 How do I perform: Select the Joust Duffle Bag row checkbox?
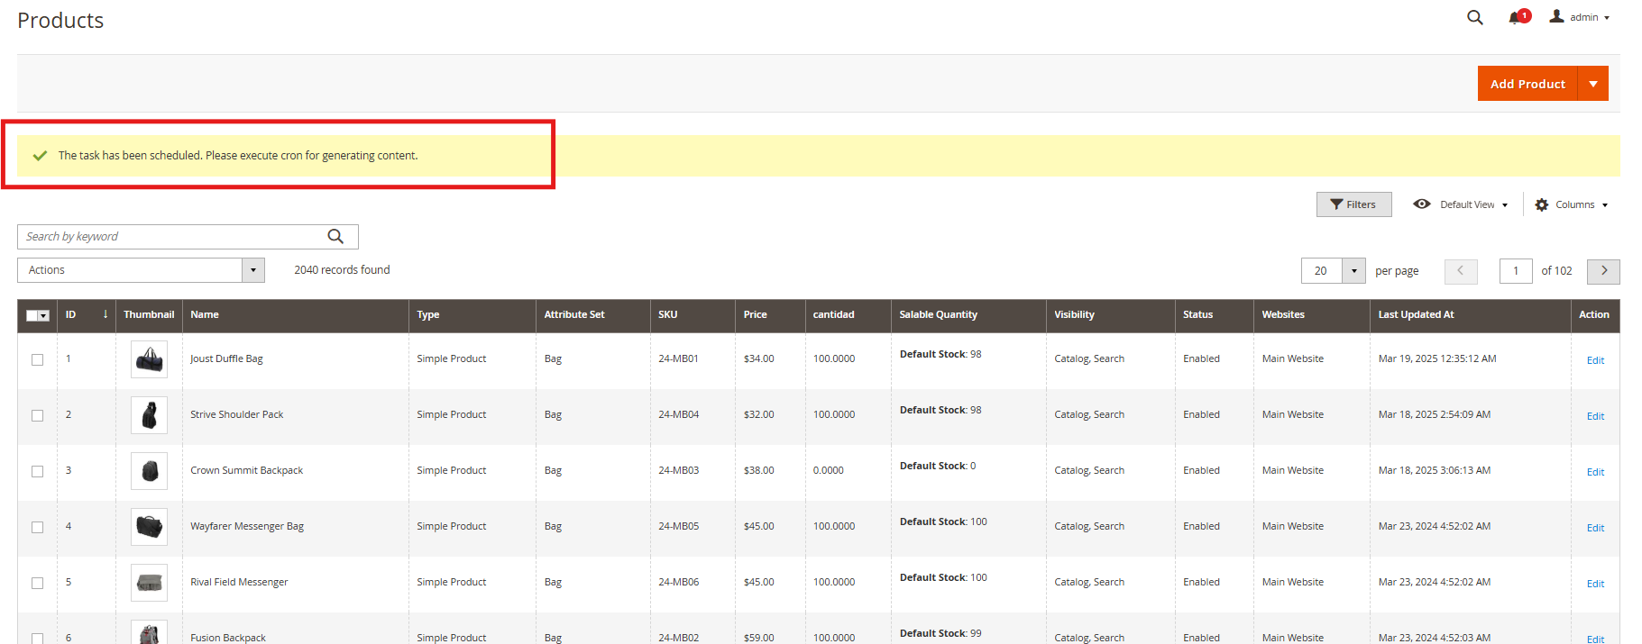[x=37, y=359]
